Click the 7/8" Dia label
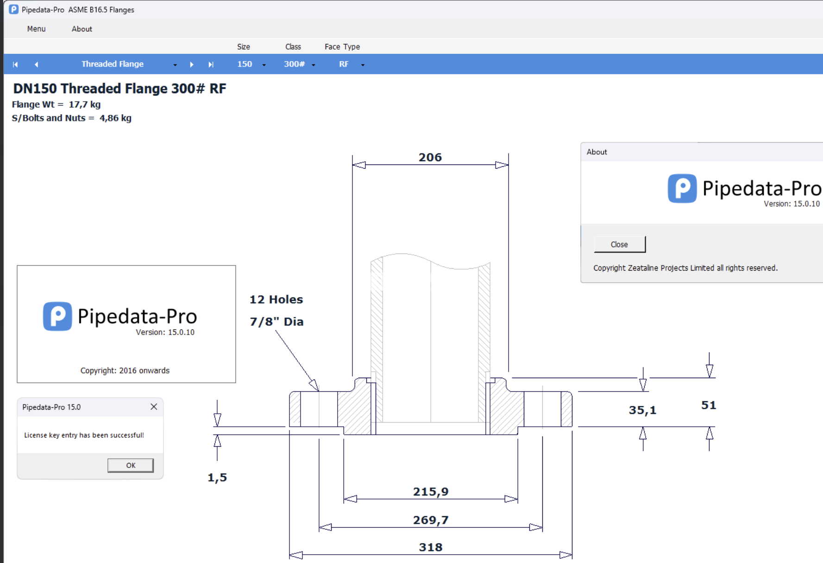Image resolution: width=823 pixels, height=563 pixels. coord(276,322)
